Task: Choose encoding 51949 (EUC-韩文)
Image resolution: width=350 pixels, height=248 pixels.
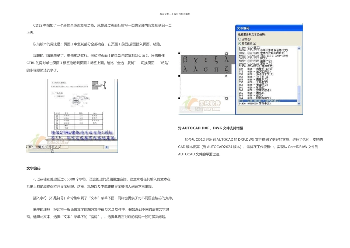Action: pos(267,48)
